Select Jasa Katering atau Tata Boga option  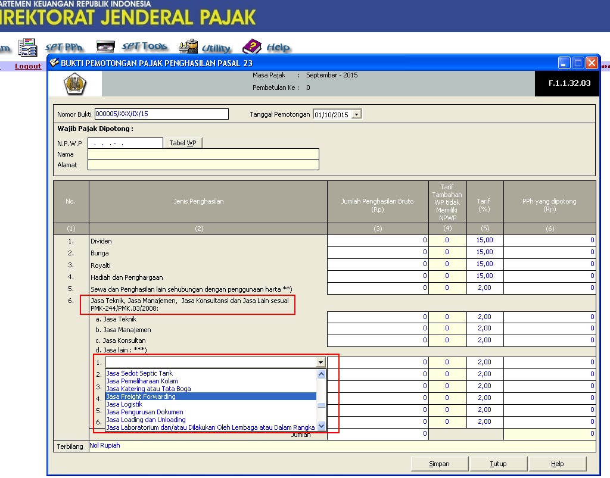click(211, 389)
